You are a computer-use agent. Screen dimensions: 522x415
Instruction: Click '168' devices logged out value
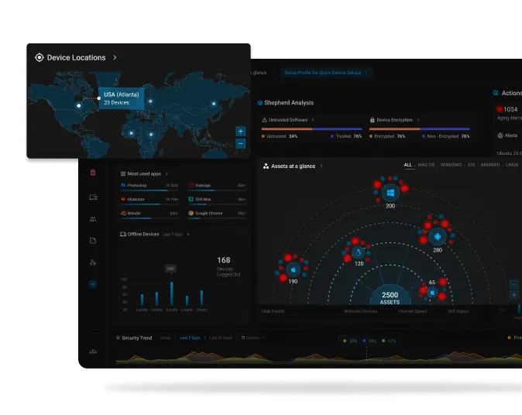[224, 260]
